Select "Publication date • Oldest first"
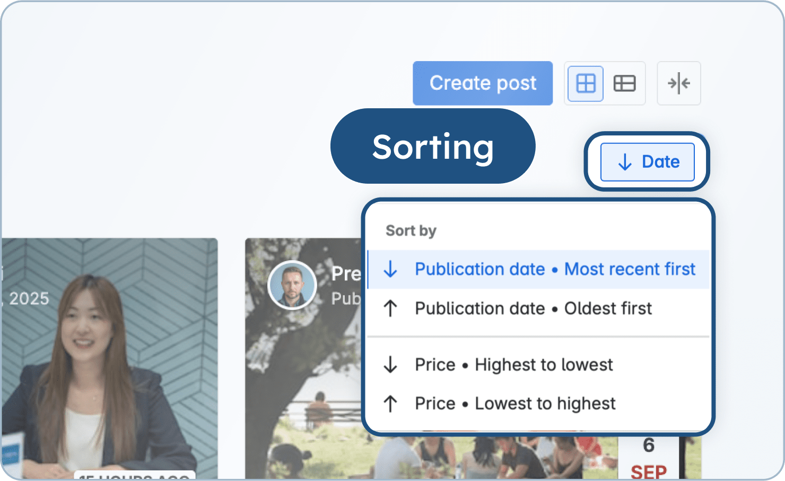 click(x=533, y=308)
